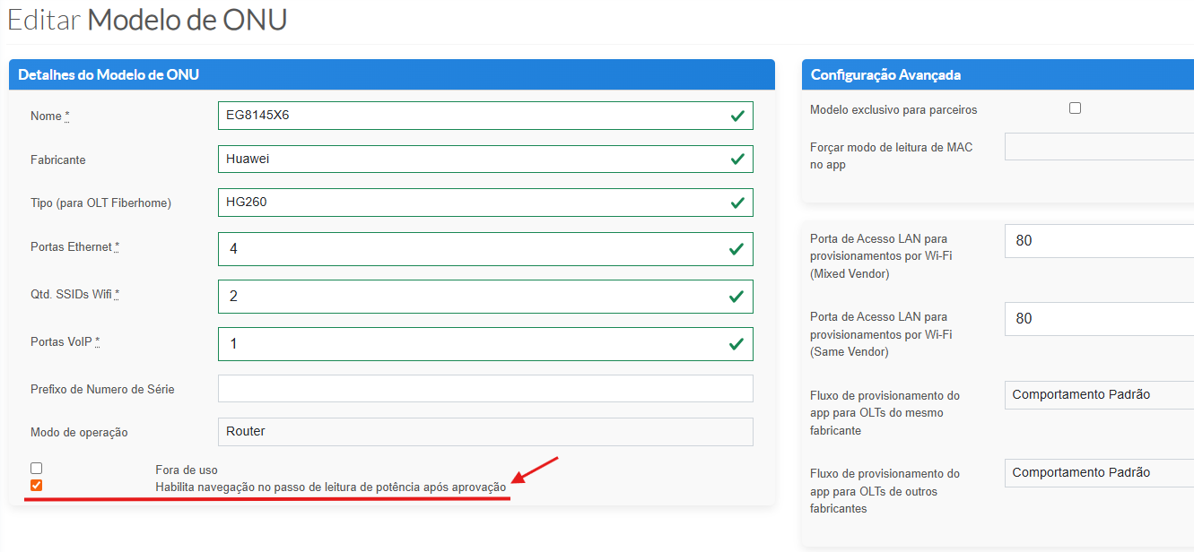
Task: Uncheck Habilita navegação no passo de leitura checkbox
Action: (36, 486)
